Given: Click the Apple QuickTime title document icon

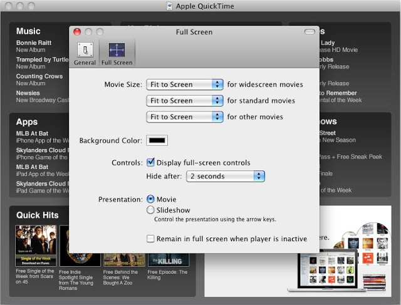Looking at the screenshot, I should click(x=169, y=6).
